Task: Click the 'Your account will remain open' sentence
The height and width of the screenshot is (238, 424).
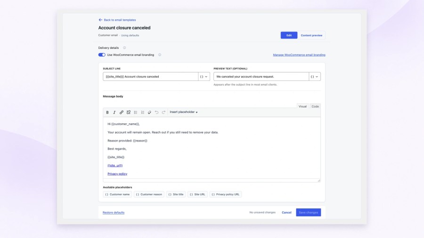Action: coord(163,133)
